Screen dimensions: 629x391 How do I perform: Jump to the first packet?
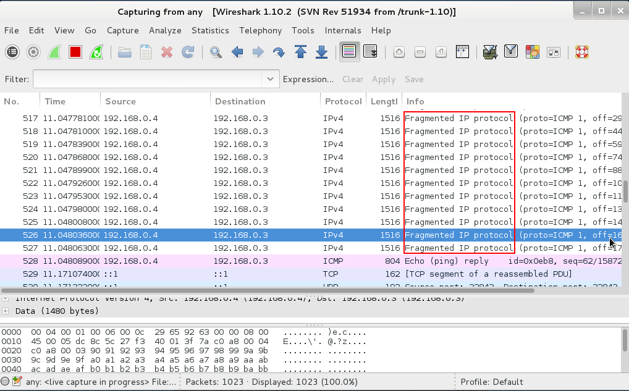(x=300, y=53)
